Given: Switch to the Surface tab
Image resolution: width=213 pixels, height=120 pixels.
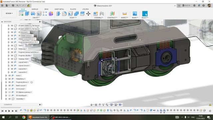Looking at the screenshot, I should (35, 9).
